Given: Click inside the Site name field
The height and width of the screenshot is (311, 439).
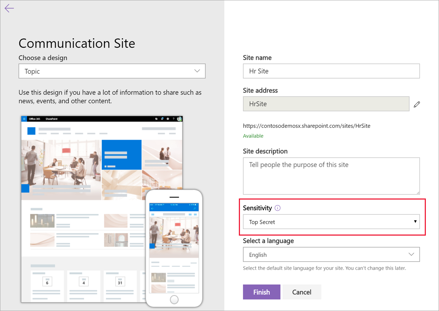Looking at the screenshot, I should point(331,71).
